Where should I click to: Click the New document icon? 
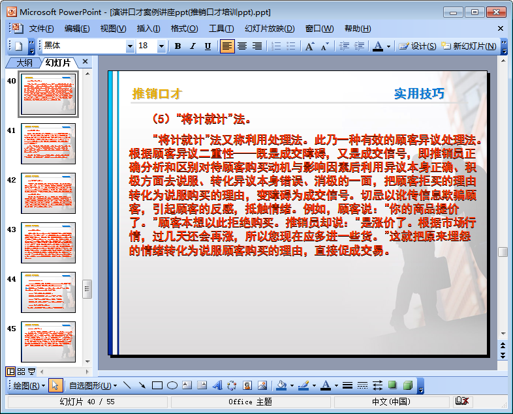(x=19, y=46)
